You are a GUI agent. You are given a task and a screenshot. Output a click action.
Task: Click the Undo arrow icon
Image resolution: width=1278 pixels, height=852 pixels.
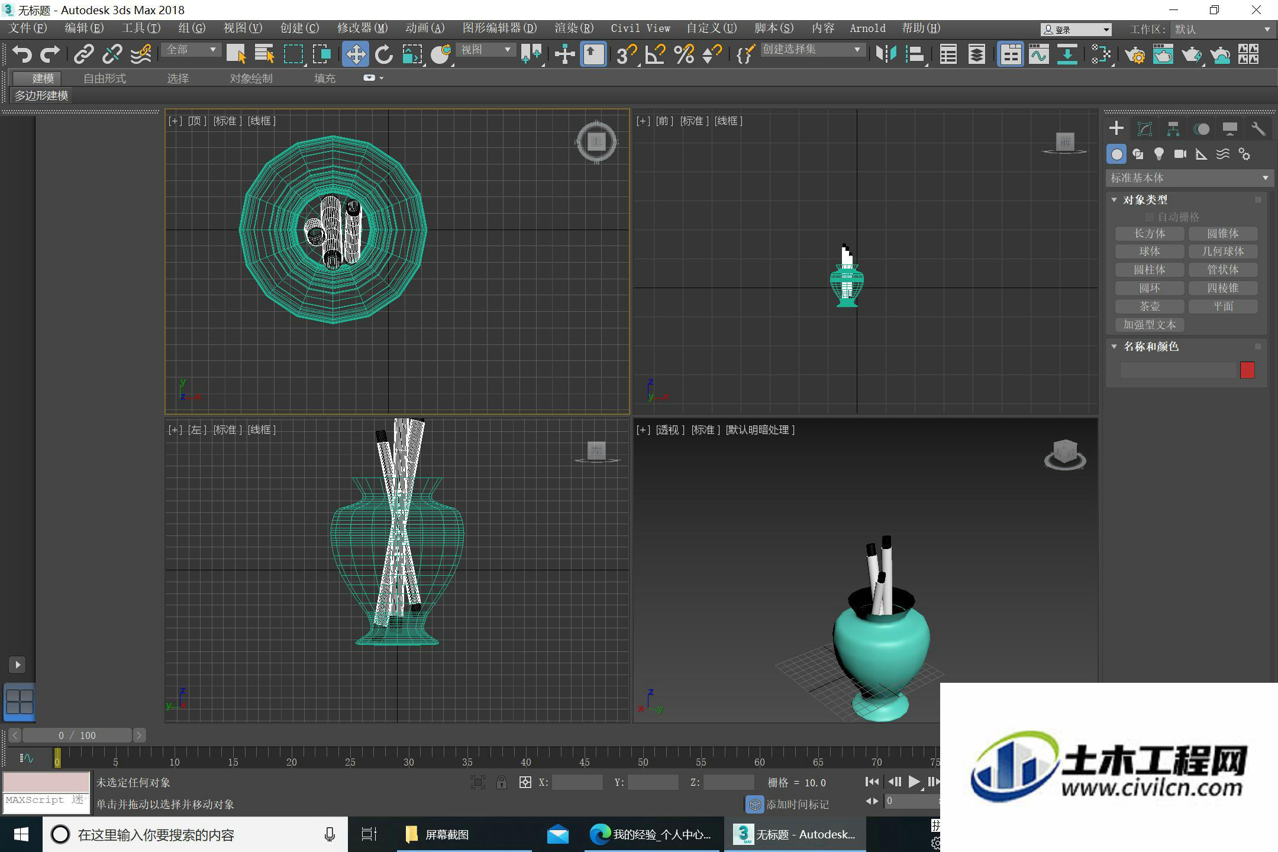(x=22, y=54)
